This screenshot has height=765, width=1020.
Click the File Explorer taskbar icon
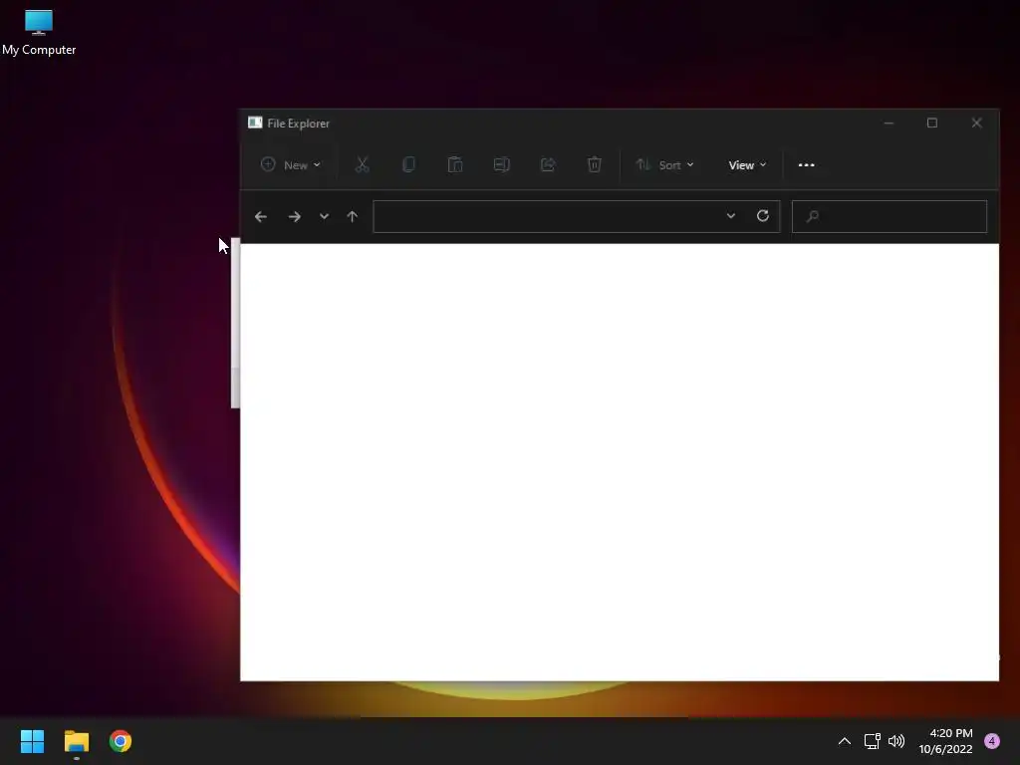click(x=76, y=741)
